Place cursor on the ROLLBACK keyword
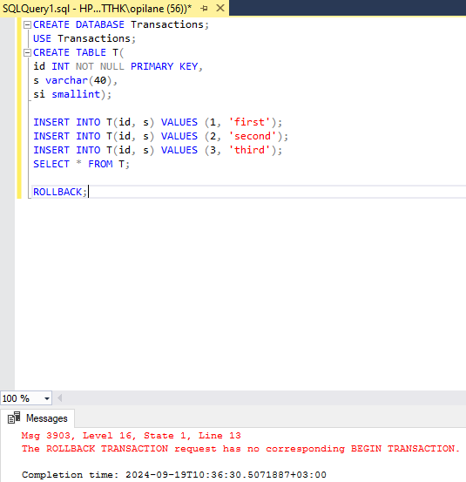The width and height of the screenshot is (466, 482). 57,192
